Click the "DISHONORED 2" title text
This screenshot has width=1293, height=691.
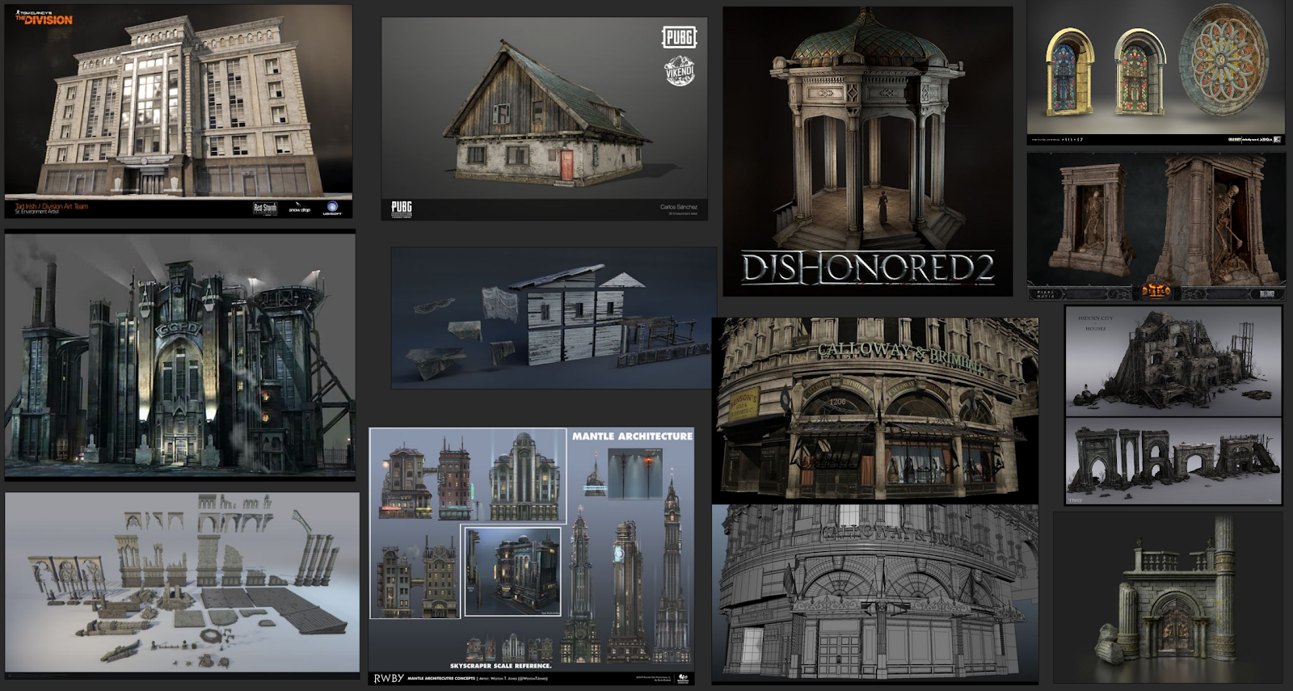click(868, 268)
